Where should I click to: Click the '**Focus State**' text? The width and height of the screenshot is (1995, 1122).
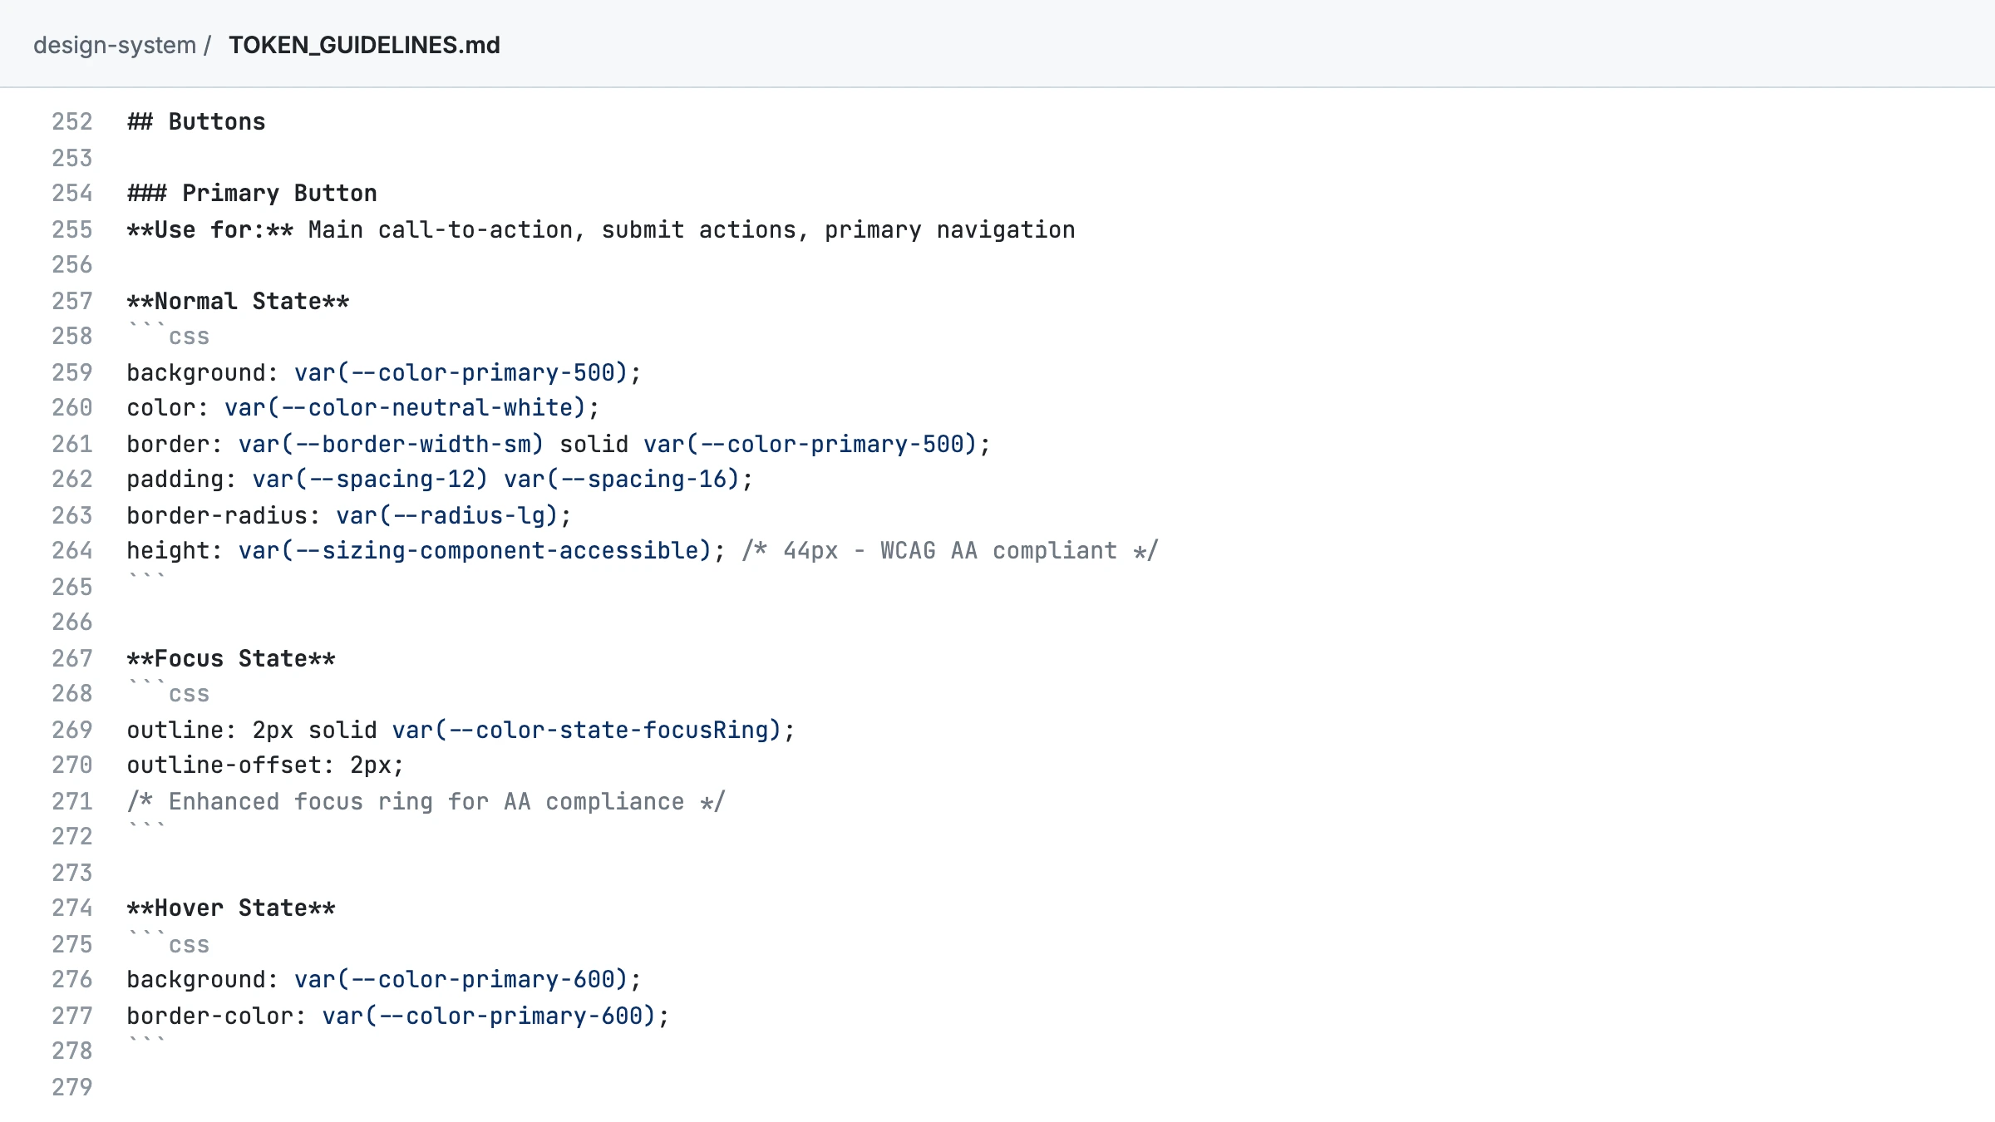pyautogui.click(x=231, y=659)
